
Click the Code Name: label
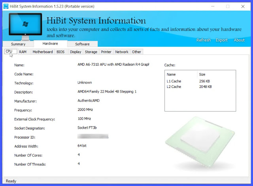[x=24, y=74]
